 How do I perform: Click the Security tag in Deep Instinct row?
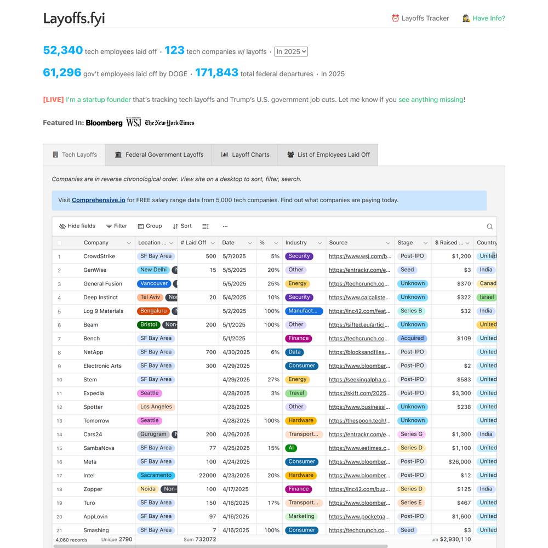(x=299, y=297)
